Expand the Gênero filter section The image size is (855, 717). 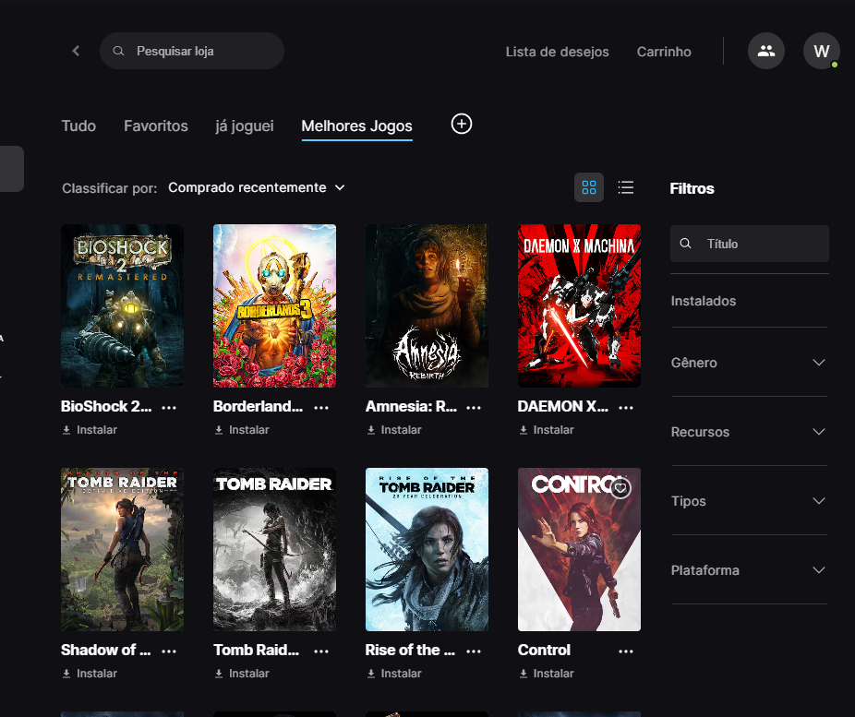tap(749, 363)
